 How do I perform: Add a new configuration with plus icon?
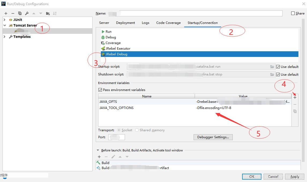pos(6,13)
